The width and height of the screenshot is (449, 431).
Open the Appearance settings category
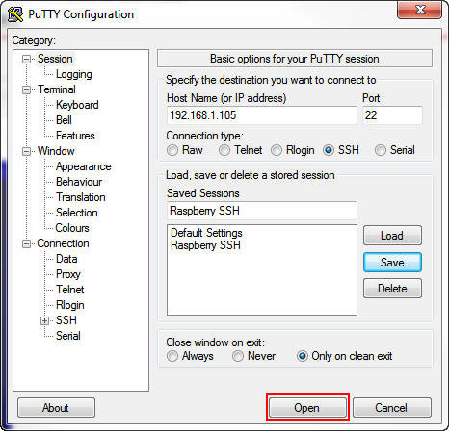tap(83, 166)
